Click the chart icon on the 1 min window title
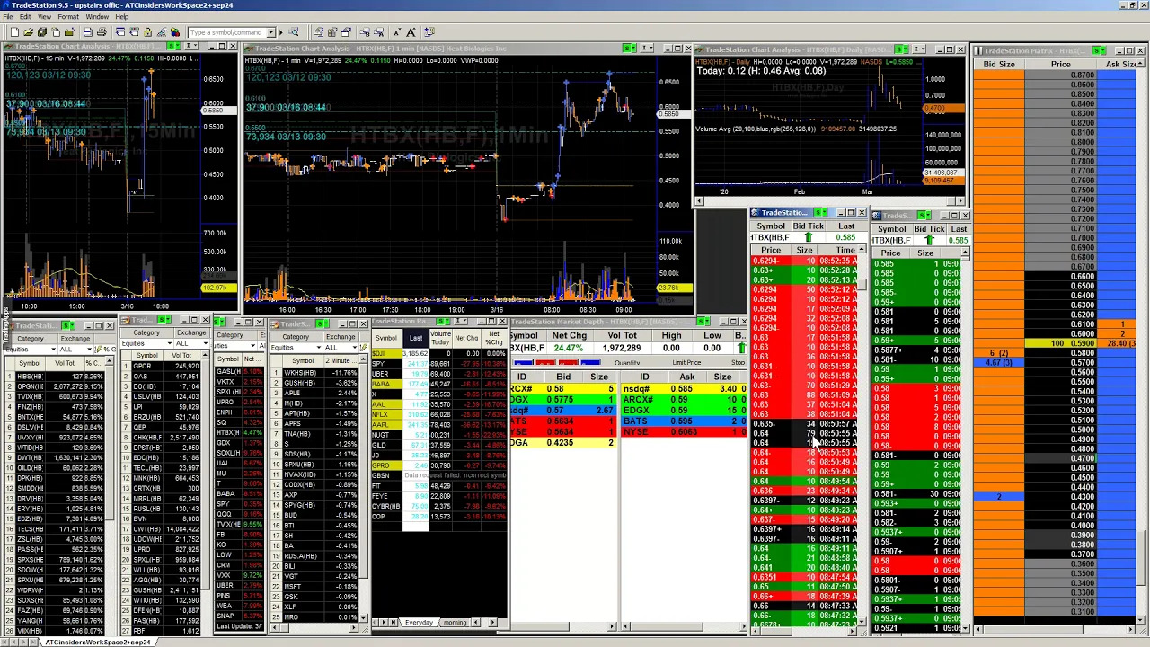The width and height of the screenshot is (1150, 647). pyautogui.click(x=249, y=49)
